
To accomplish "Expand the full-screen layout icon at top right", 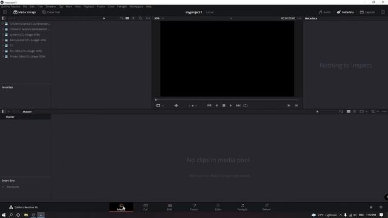I will (383, 12).
